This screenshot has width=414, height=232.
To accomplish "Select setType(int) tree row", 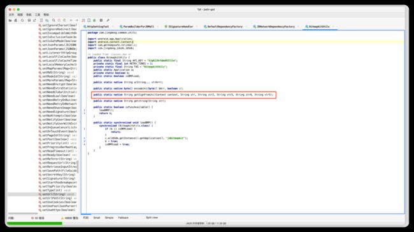I will pos(55,190).
